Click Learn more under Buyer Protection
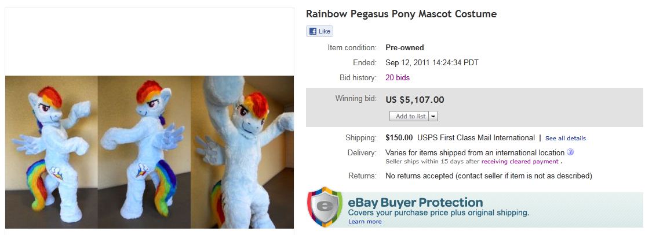Viewport: 645px width, 235px height. pyautogui.click(x=365, y=222)
